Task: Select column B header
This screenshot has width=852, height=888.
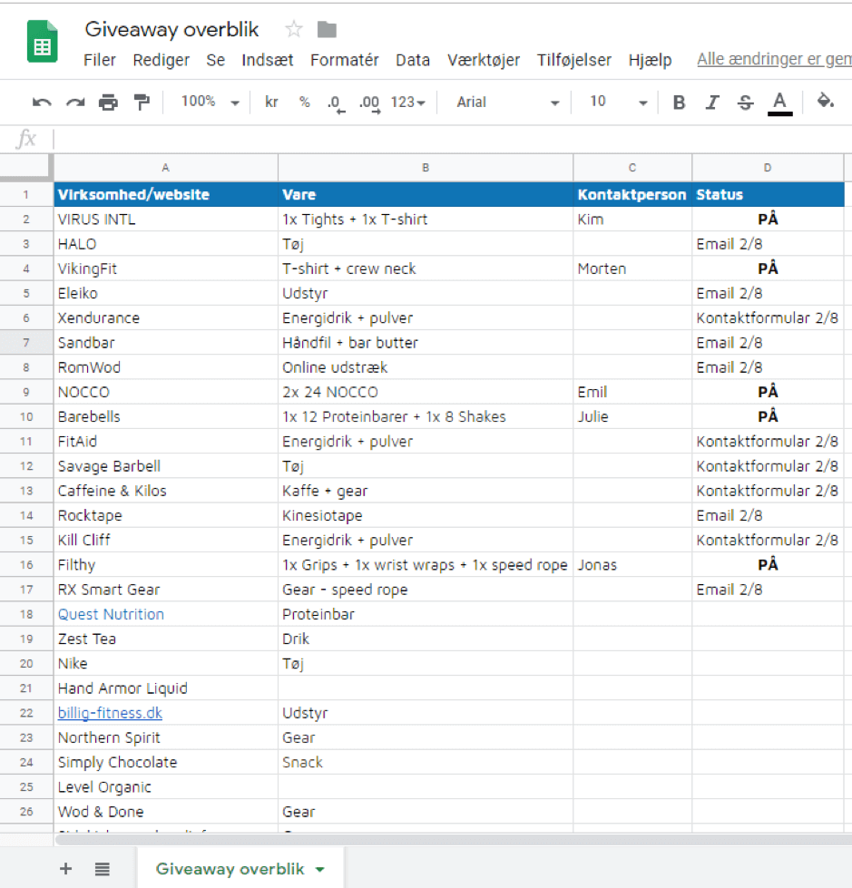Action: [426, 168]
